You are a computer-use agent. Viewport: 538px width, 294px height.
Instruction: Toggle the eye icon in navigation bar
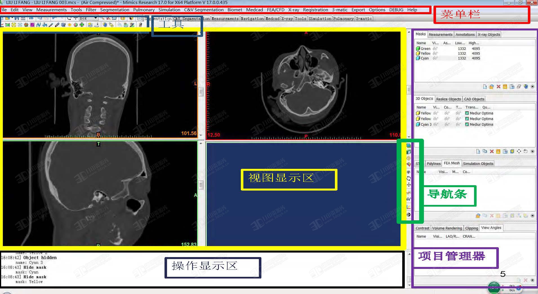click(409, 172)
